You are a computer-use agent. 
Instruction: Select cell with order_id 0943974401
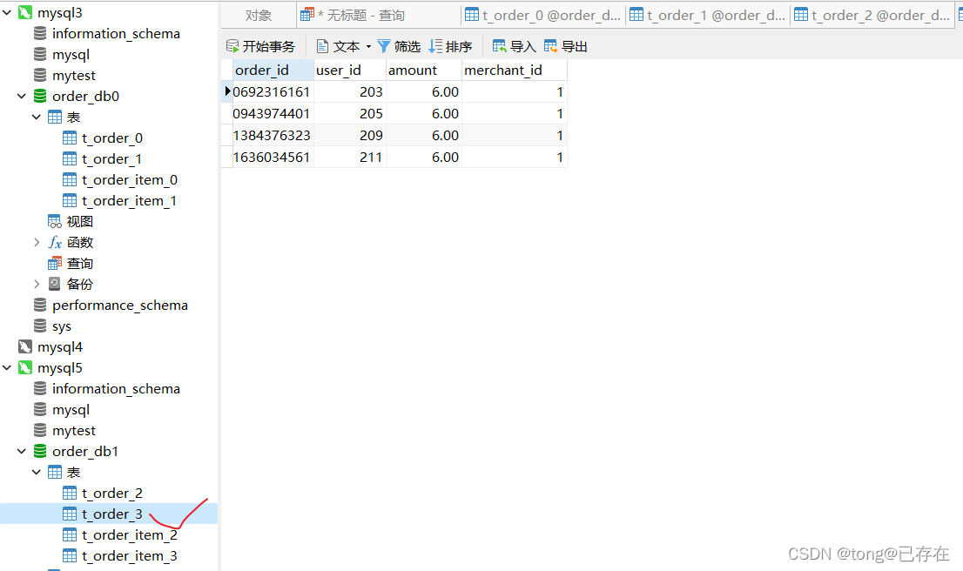pyautogui.click(x=273, y=113)
